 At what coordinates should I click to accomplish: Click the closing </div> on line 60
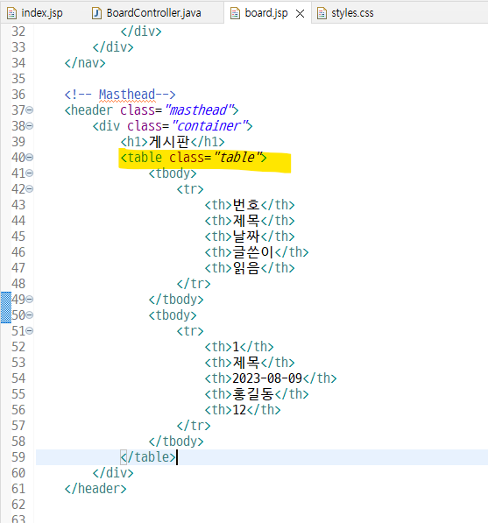coord(113,473)
